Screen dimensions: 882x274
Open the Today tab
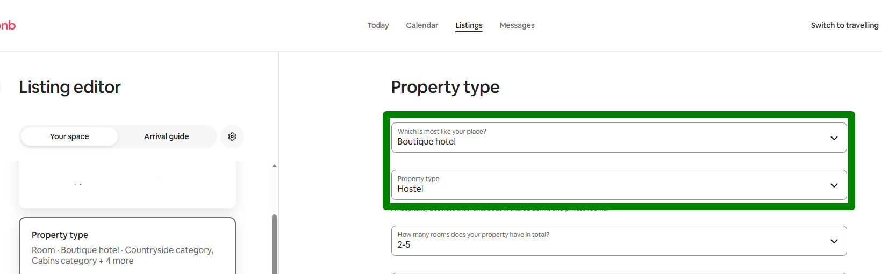click(378, 25)
